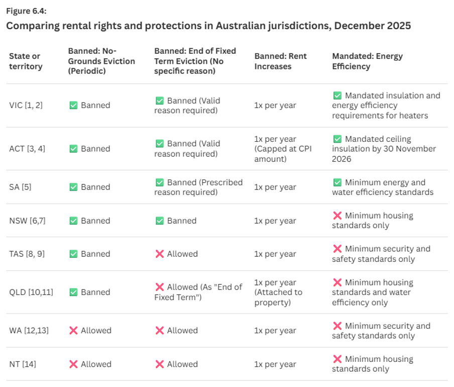Click the red cross in WA's no-grounds eviction cell
The height and width of the screenshot is (387, 454).
(73, 331)
